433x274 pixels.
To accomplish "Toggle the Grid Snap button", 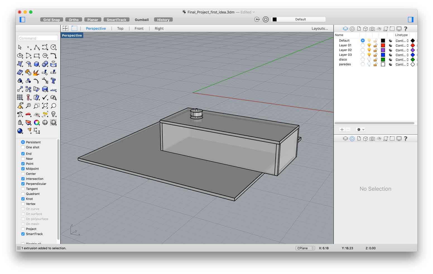I will [52, 20].
